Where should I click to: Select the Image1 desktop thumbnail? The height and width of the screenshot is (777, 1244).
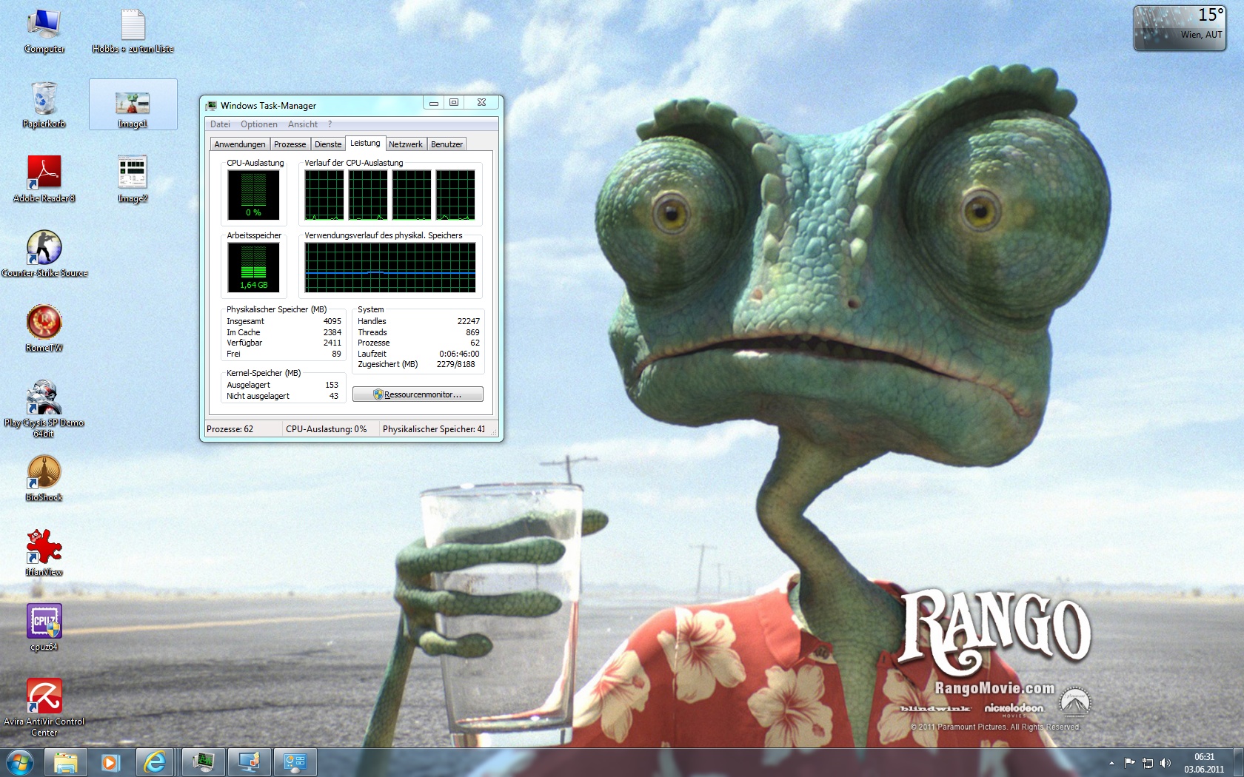133,105
